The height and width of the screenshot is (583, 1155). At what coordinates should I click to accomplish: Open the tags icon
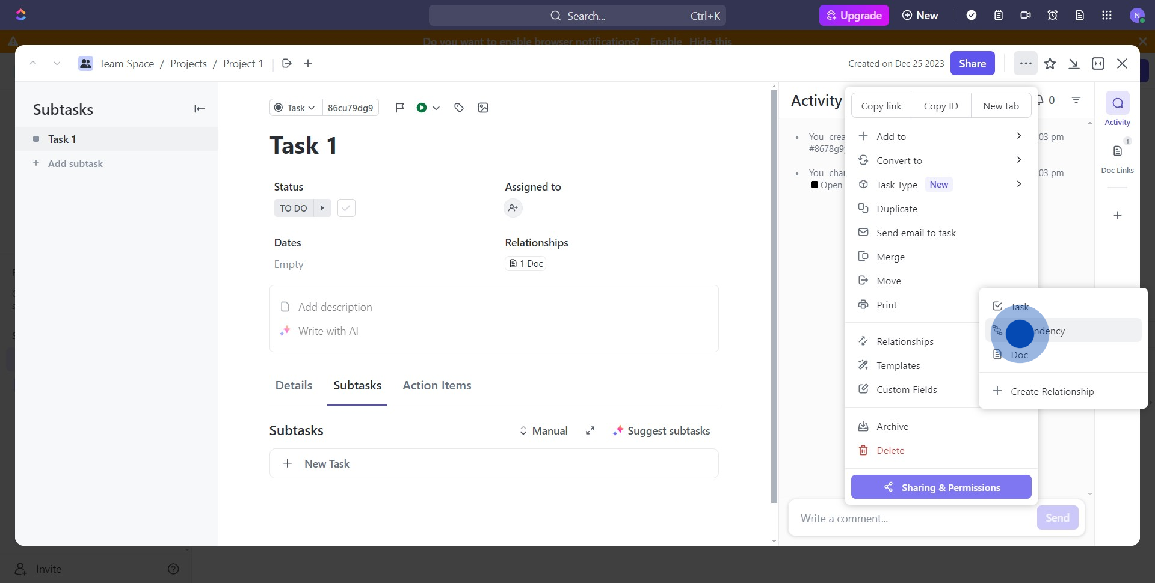(459, 108)
